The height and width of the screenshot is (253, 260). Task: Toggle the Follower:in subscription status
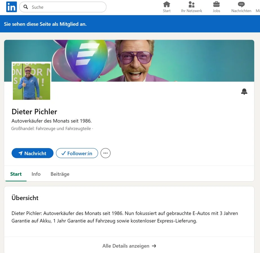coord(77,153)
